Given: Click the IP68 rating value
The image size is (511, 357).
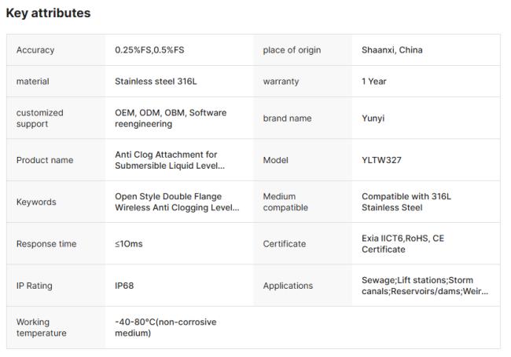Looking at the screenshot, I should pyautogui.click(x=124, y=286).
